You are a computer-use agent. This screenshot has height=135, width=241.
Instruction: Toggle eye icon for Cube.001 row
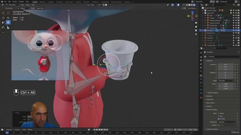236,38
